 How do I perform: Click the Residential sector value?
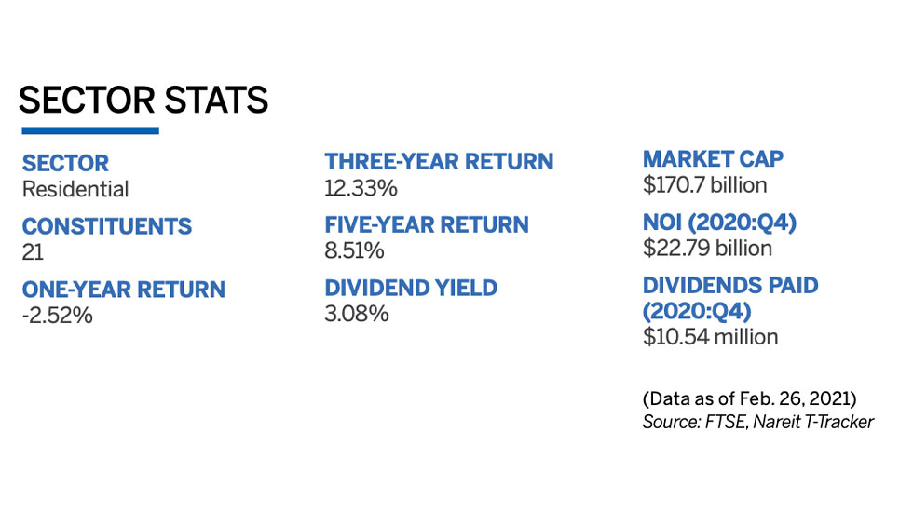pyautogui.click(x=75, y=190)
